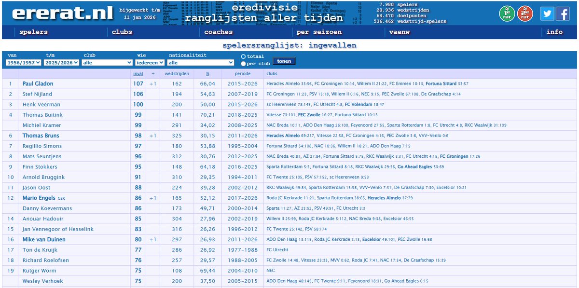Click Go Ahead Eagles in Finn Stokkers' clubs

coord(415,167)
